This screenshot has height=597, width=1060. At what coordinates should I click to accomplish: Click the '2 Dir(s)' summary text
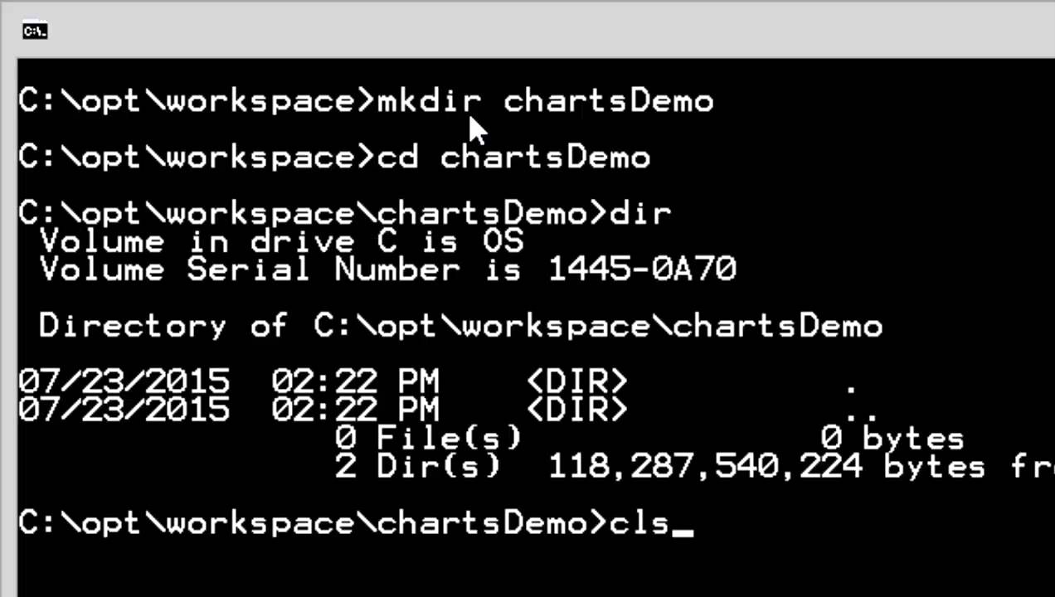tap(419, 465)
